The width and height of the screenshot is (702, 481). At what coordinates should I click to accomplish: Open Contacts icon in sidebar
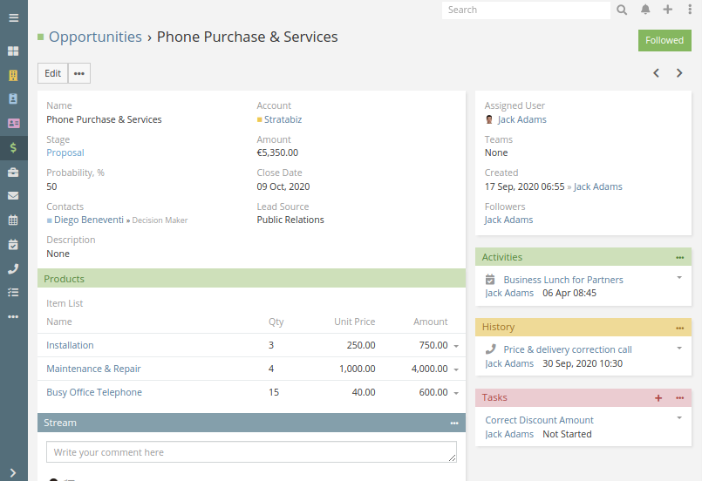coord(13,98)
